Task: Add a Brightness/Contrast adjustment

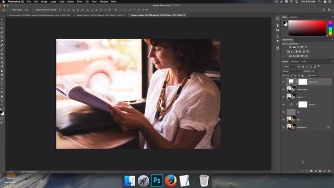Action: 290,47
